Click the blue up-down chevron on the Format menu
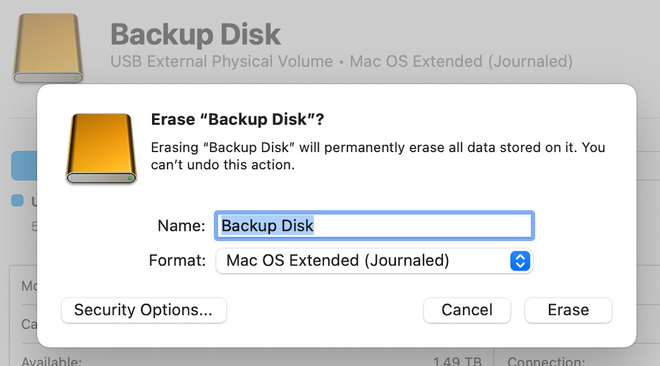The height and width of the screenshot is (366, 660). pos(520,261)
